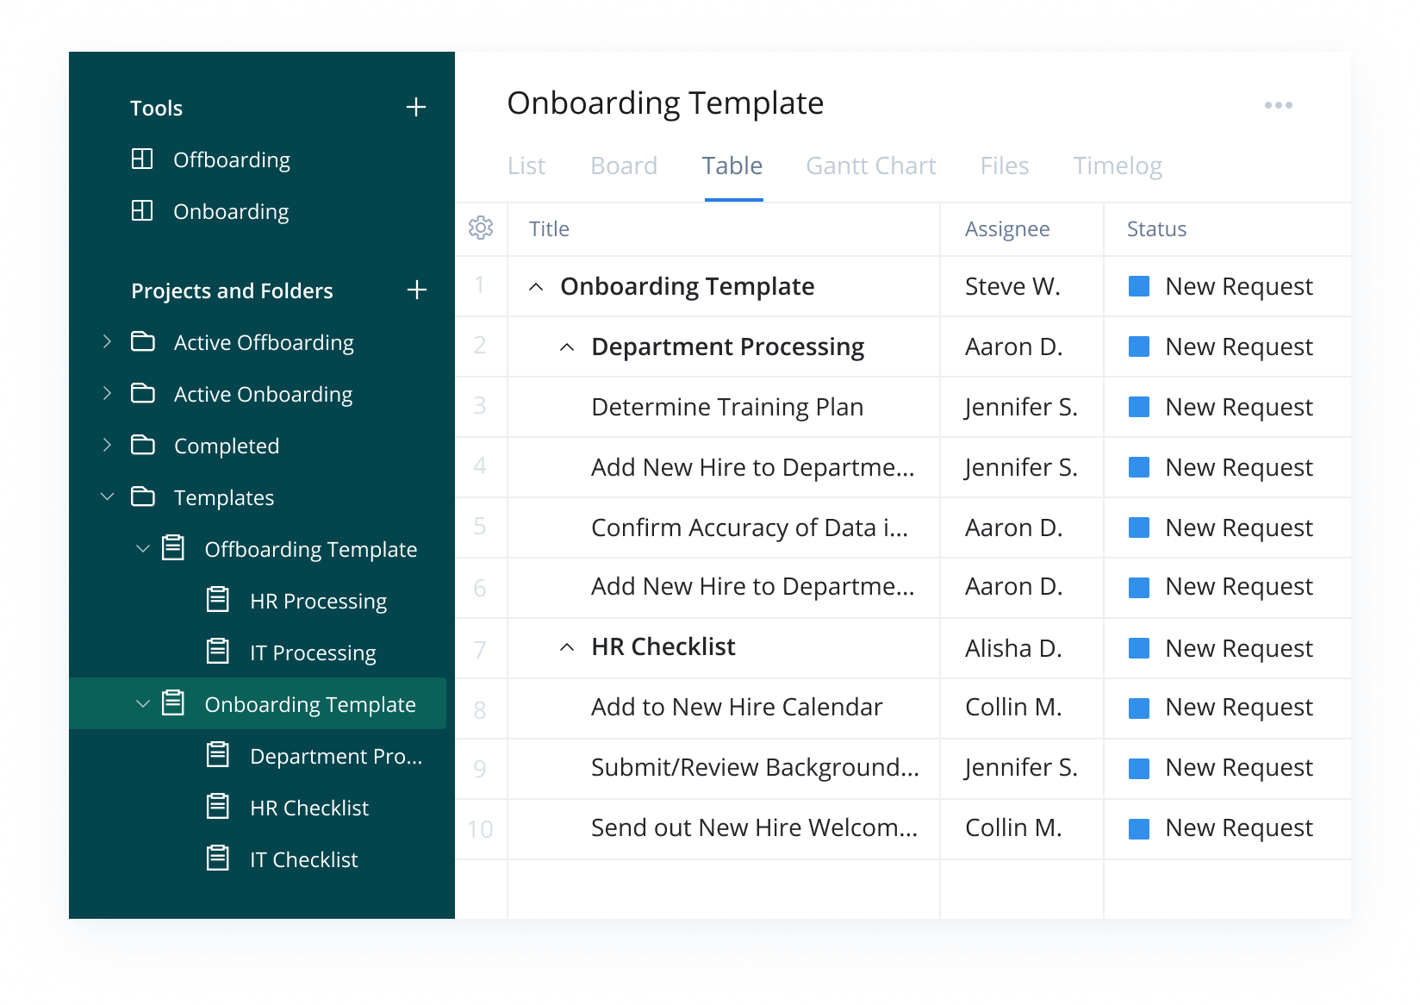Click the status color square for Steve W. row

pos(1139,286)
